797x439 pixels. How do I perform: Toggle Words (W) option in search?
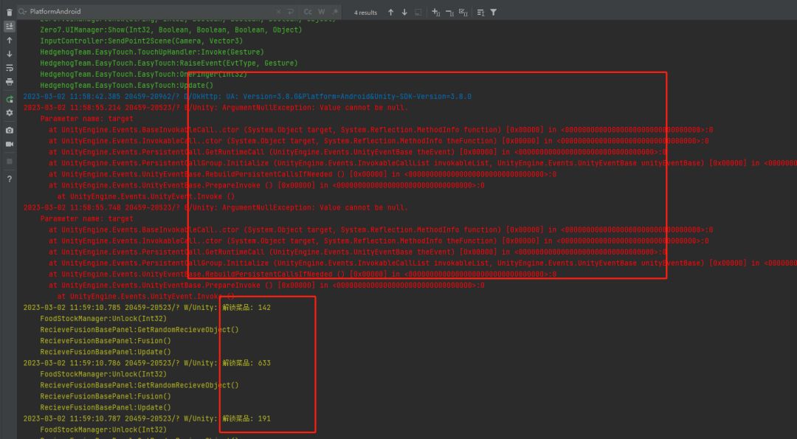pyautogui.click(x=321, y=12)
